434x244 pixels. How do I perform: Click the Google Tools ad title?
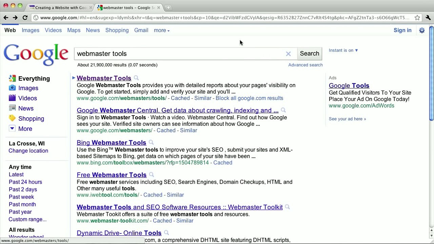349,86
